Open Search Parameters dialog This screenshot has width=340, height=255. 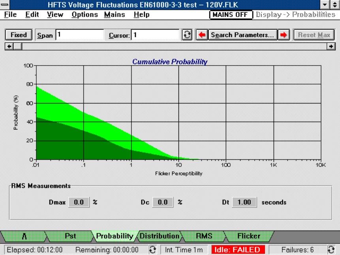[x=242, y=35]
